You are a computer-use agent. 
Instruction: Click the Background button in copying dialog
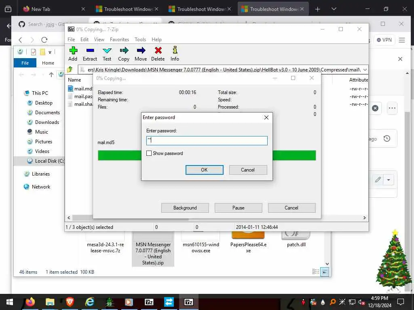tap(185, 208)
